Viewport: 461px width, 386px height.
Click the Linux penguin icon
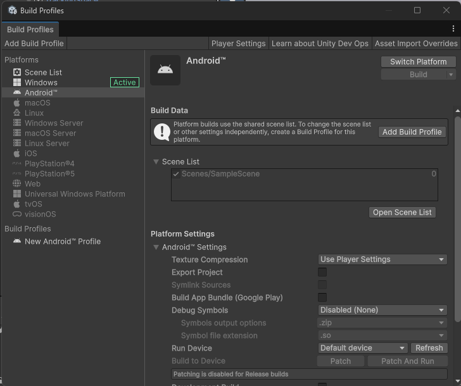[x=17, y=113]
